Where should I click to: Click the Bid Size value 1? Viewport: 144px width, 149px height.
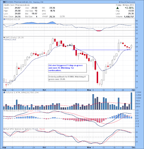point(37,16)
